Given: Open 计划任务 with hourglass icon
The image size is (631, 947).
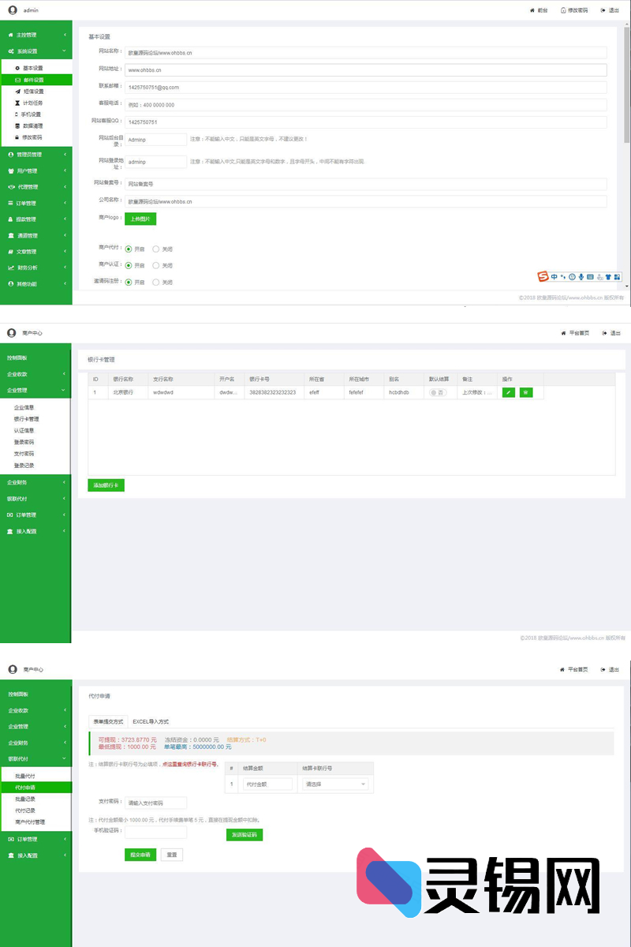Looking at the screenshot, I should tap(32, 103).
